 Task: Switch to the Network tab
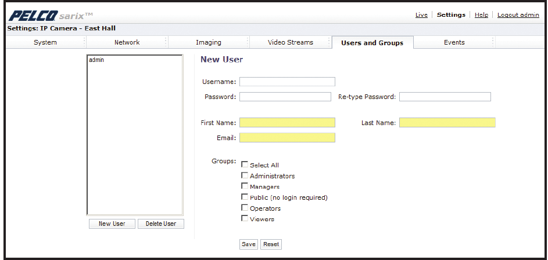tap(127, 42)
